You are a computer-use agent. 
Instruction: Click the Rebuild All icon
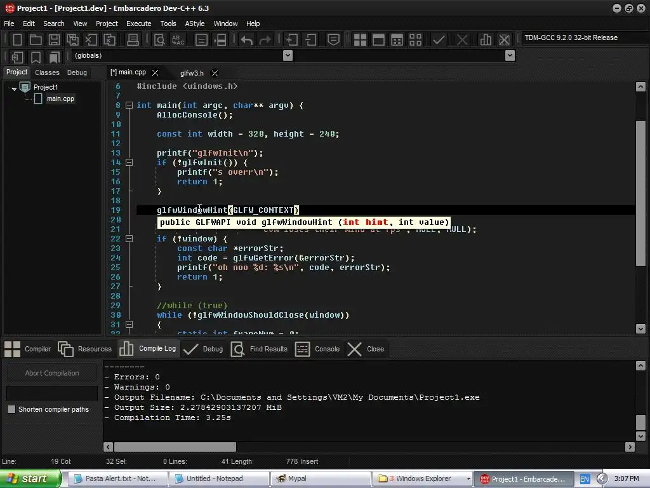coord(415,40)
